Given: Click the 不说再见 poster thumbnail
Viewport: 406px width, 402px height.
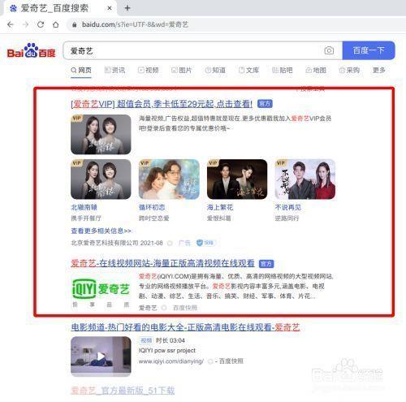Looking at the screenshot, I should click(305, 179).
